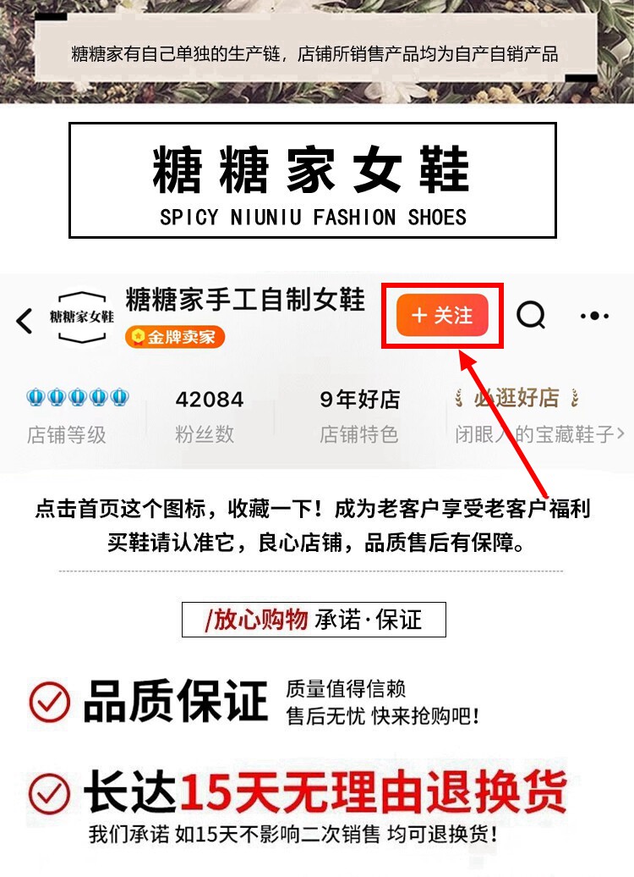Select the 42084 粉丝数 stat
The height and width of the screenshot is (877, 634).
click(x=209, y=416)
